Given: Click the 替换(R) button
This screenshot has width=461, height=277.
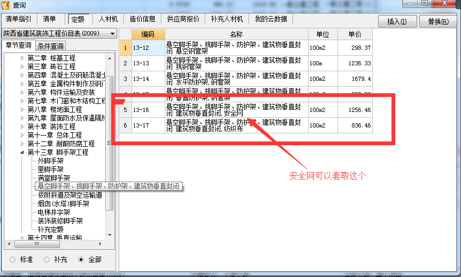Looking at the screenshot, I should click(x=438, y=21).
